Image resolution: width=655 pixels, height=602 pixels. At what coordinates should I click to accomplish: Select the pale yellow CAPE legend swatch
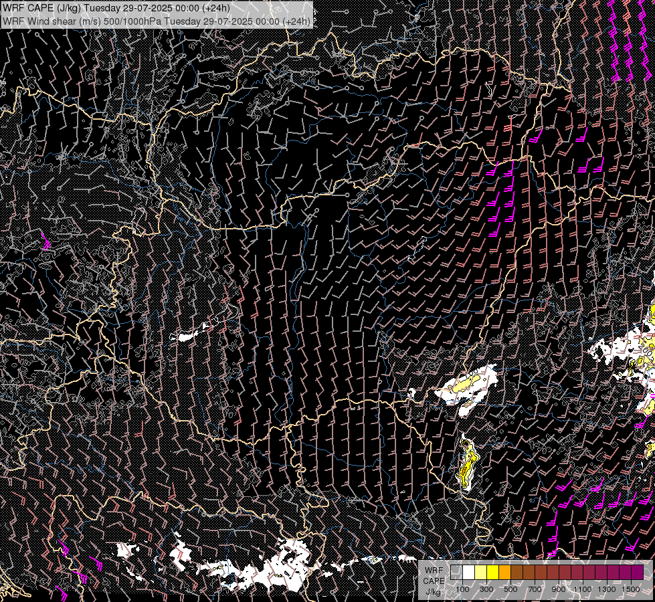coord(481,572)
